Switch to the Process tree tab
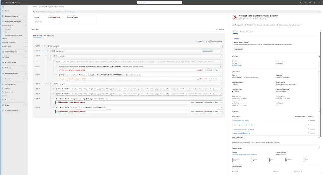The height and width of the screenshot is (175, 323). [38, 36]
